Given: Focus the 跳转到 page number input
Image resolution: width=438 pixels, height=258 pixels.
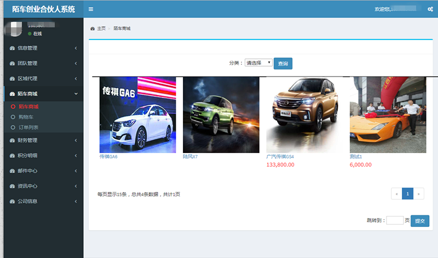Looking at the screenshot, I should (395, 220).
